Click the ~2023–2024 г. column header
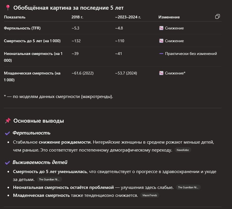Viewport: 232px width, 209px height. click(x=128, y=17)
